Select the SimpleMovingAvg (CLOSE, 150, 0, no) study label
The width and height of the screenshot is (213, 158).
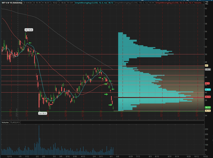pos(131,3)
